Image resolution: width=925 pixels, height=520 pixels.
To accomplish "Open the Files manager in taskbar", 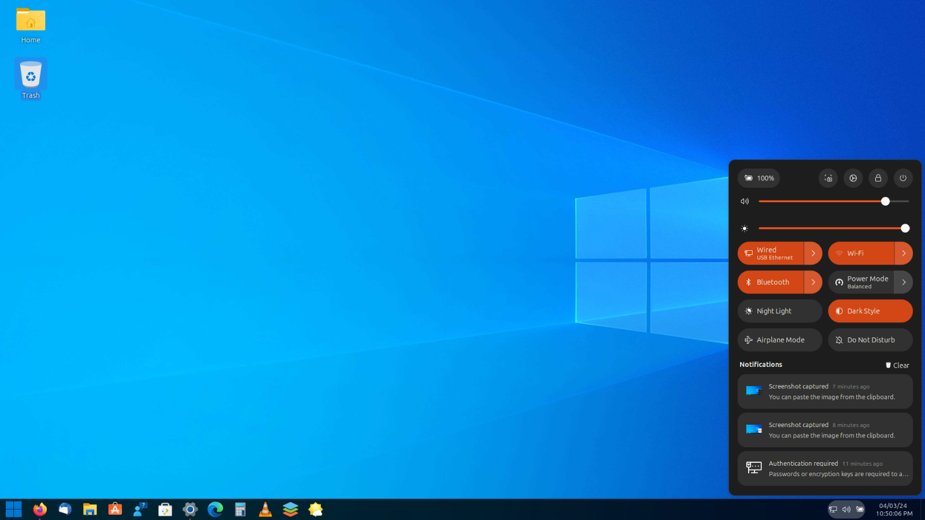I will tap(90, 509).
